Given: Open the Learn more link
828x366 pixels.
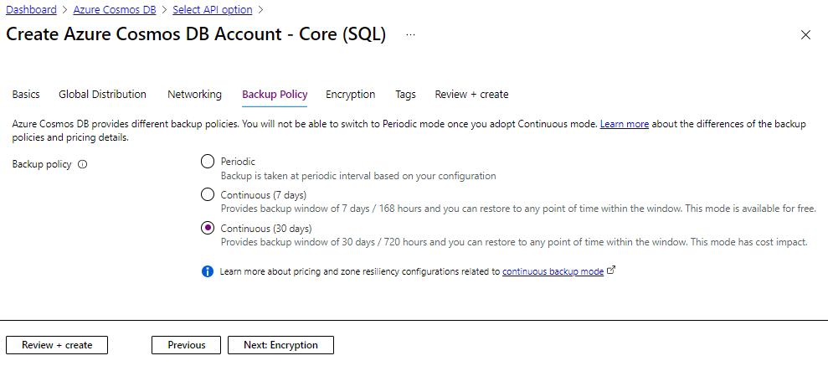Looking at the screenshot, I should pyautogui.click(x=624, y=124).
